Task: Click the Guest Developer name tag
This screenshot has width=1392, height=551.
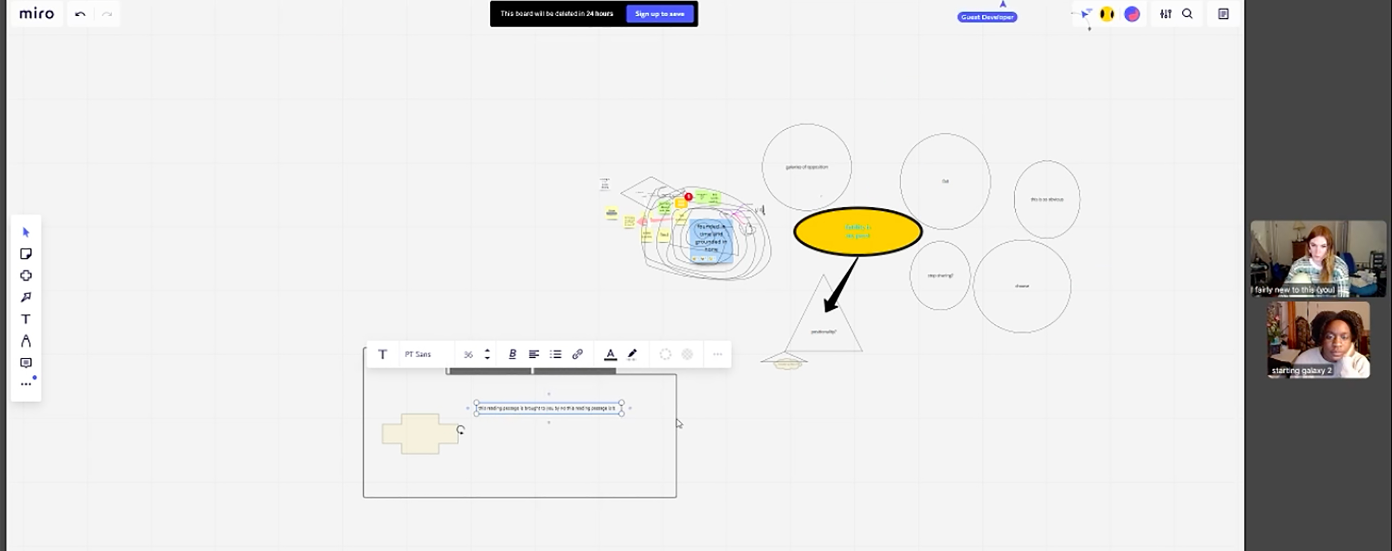Action: 987,17
